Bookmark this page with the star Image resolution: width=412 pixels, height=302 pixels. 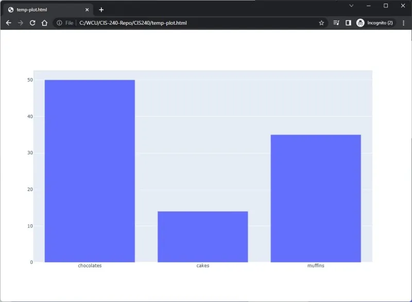pyautogui.click(x=321, y=23)
